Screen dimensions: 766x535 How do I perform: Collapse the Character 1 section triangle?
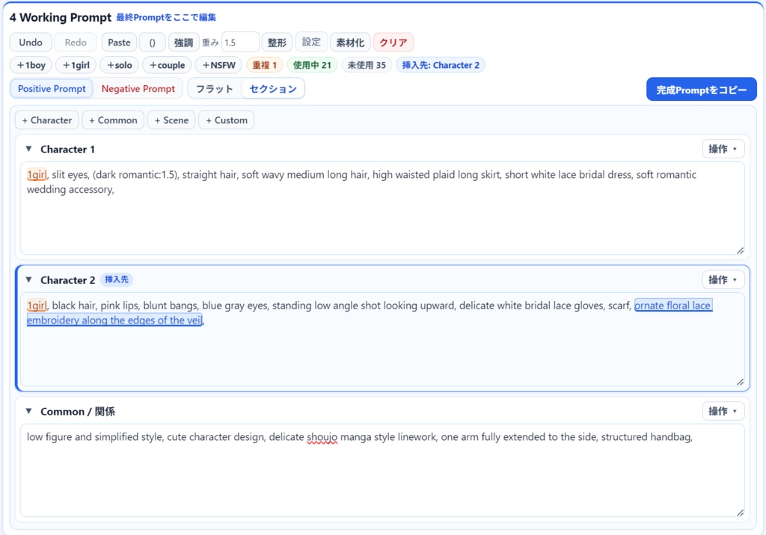29,149
